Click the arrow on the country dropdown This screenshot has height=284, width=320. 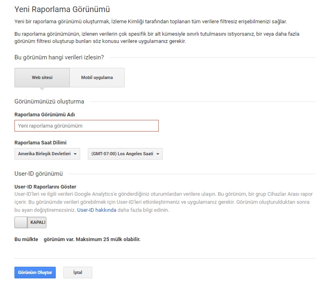pos(75,154)
